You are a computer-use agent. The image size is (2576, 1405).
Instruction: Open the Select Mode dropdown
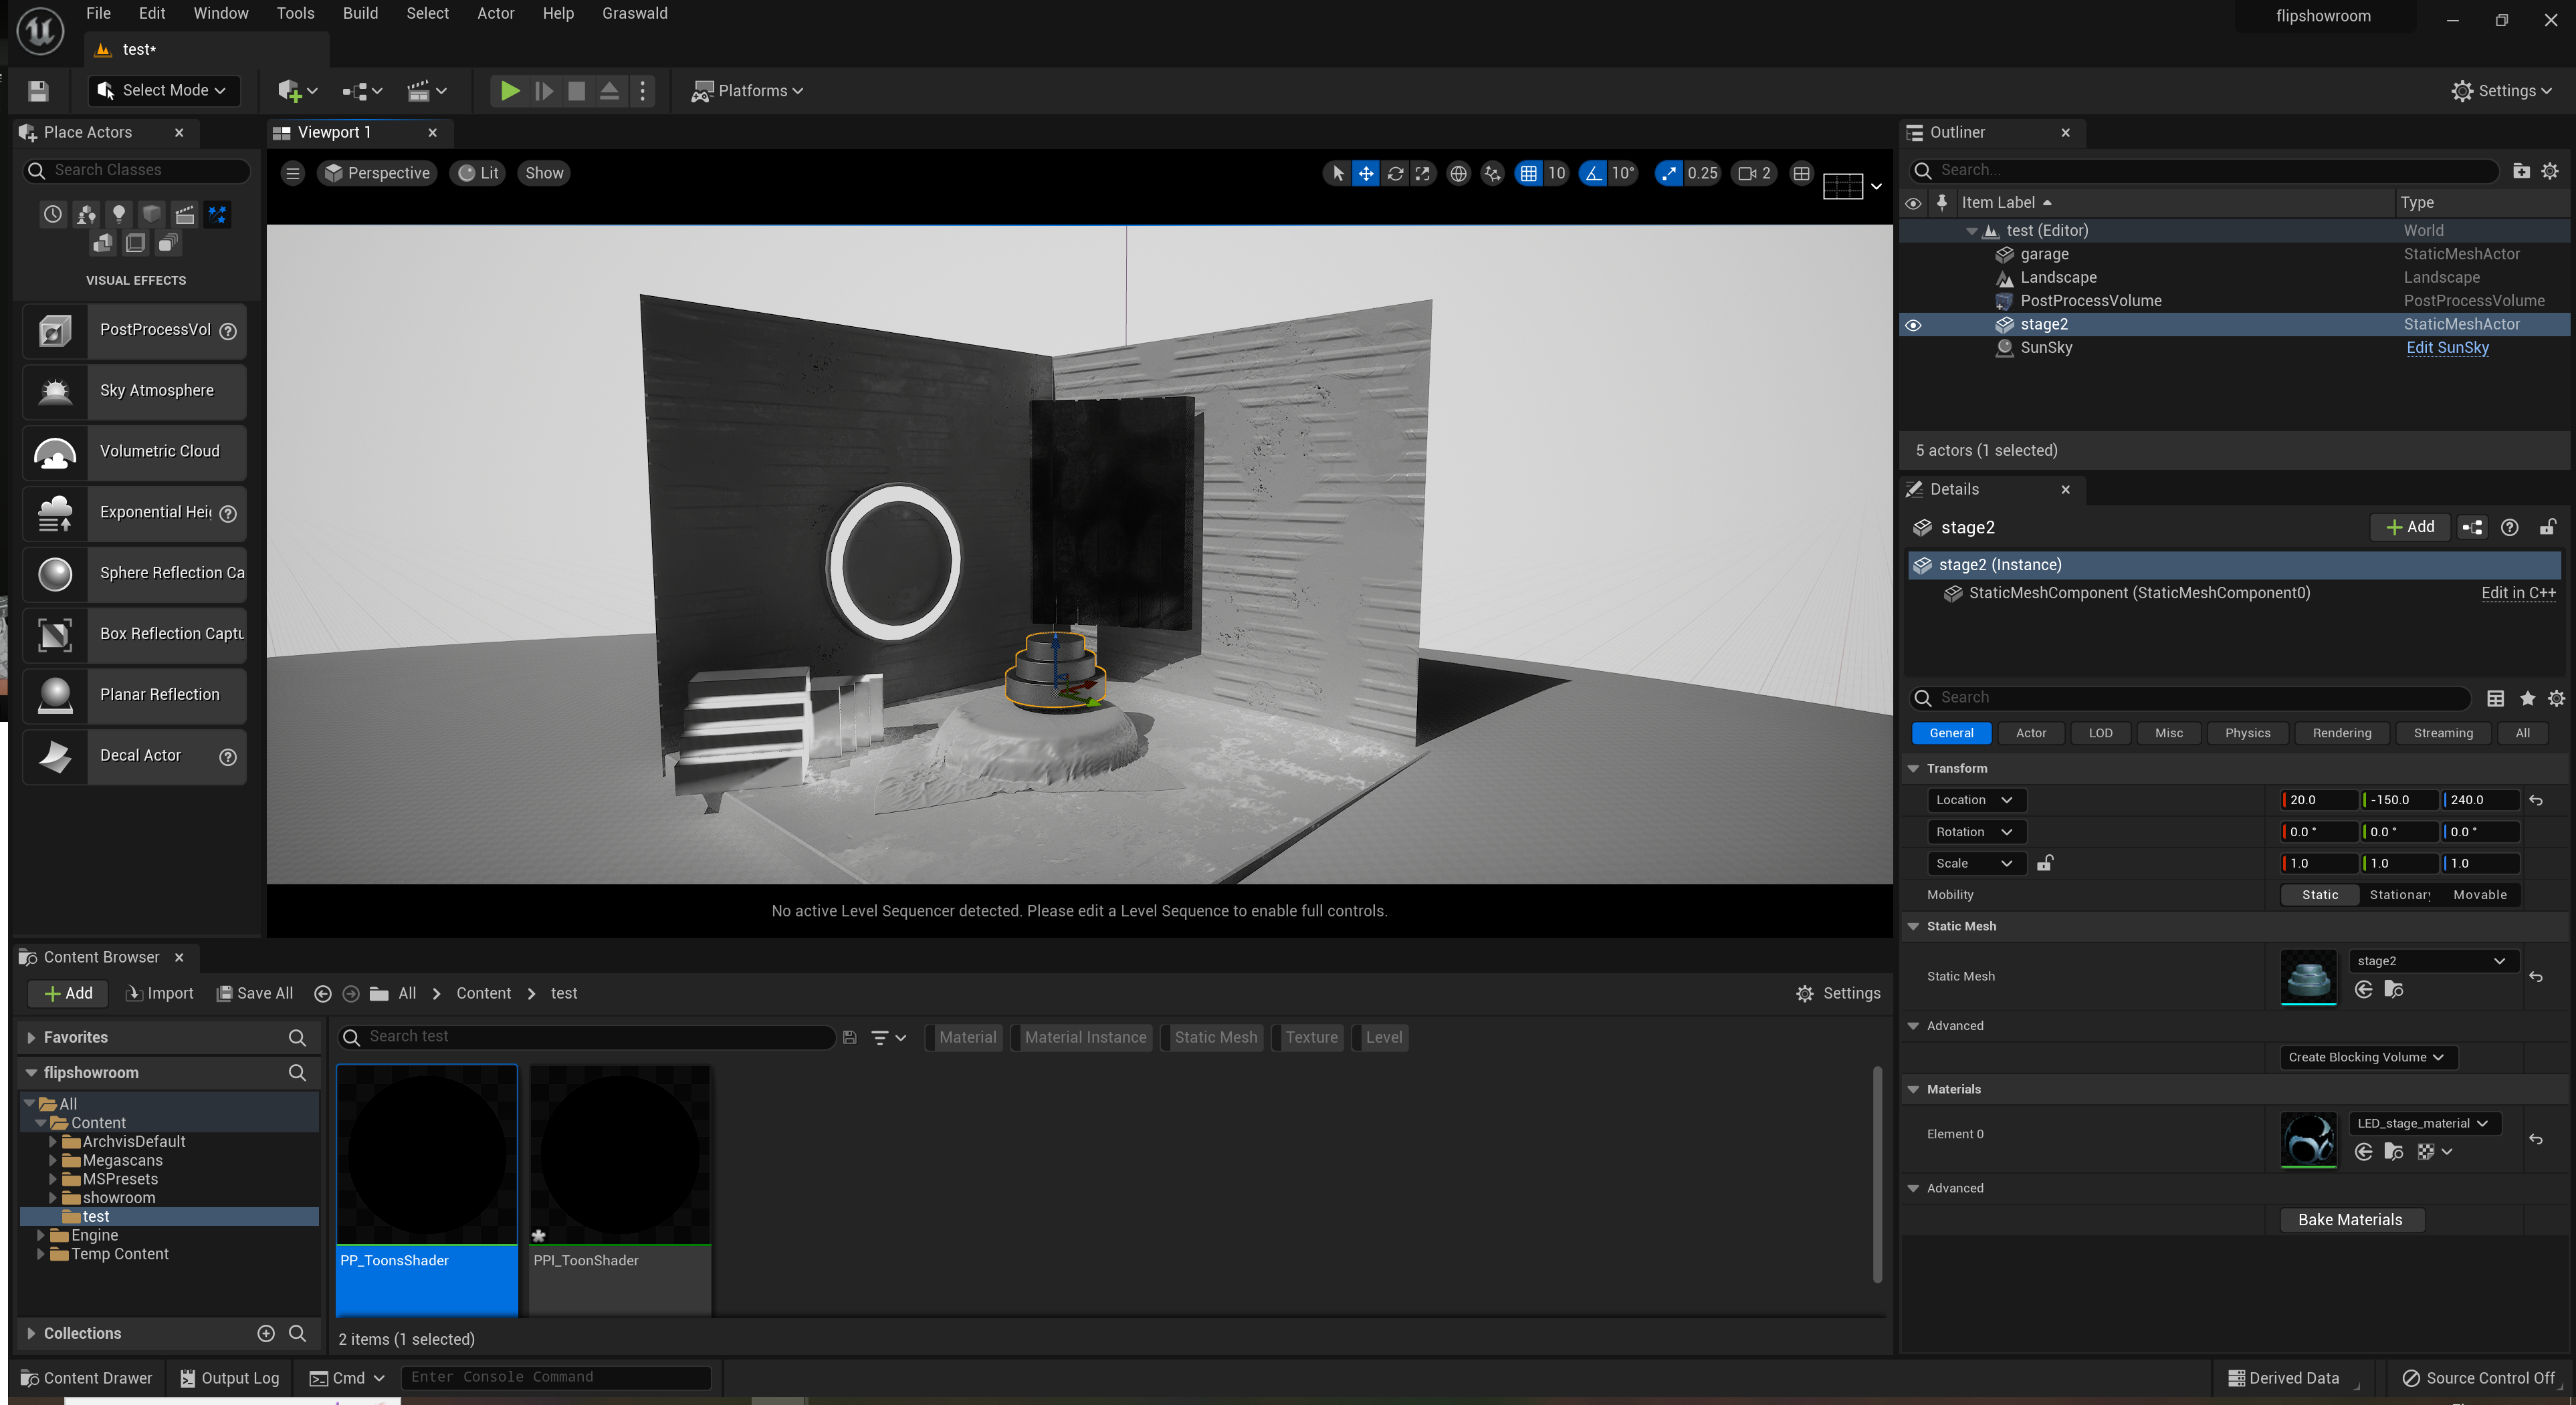[164, 91]
